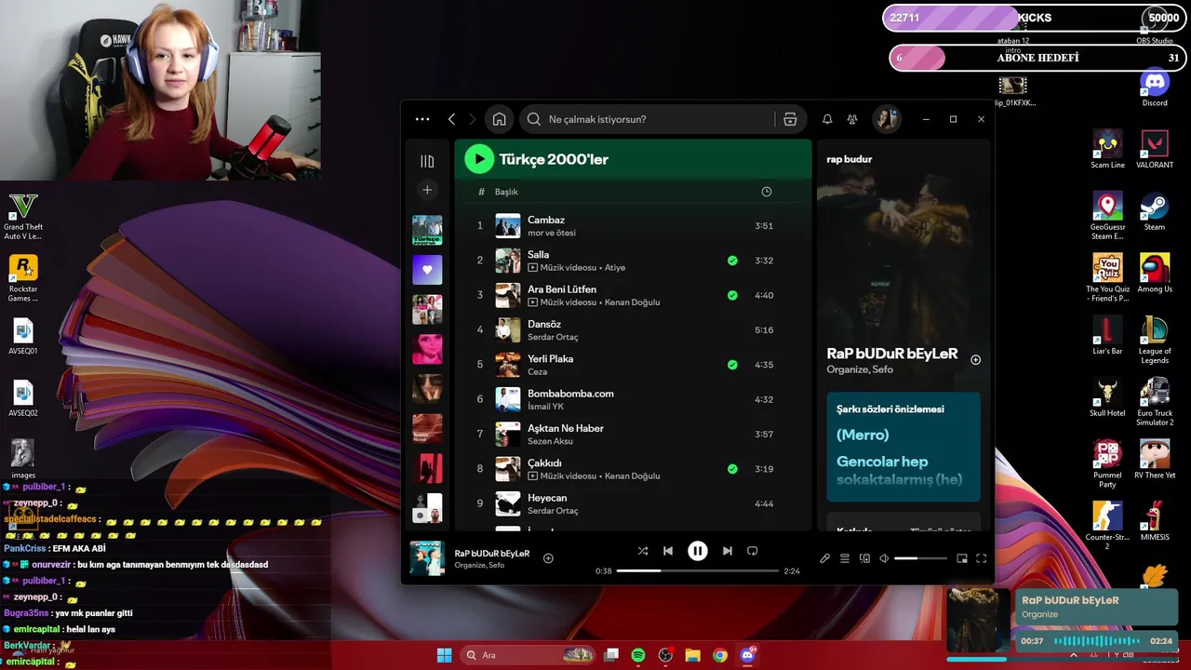Open Connect to a device icon
This screenshot has width=1191, height=670.
[x=864, y=558]
